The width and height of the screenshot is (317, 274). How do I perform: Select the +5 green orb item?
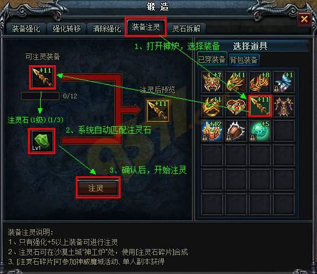(260, 130)
